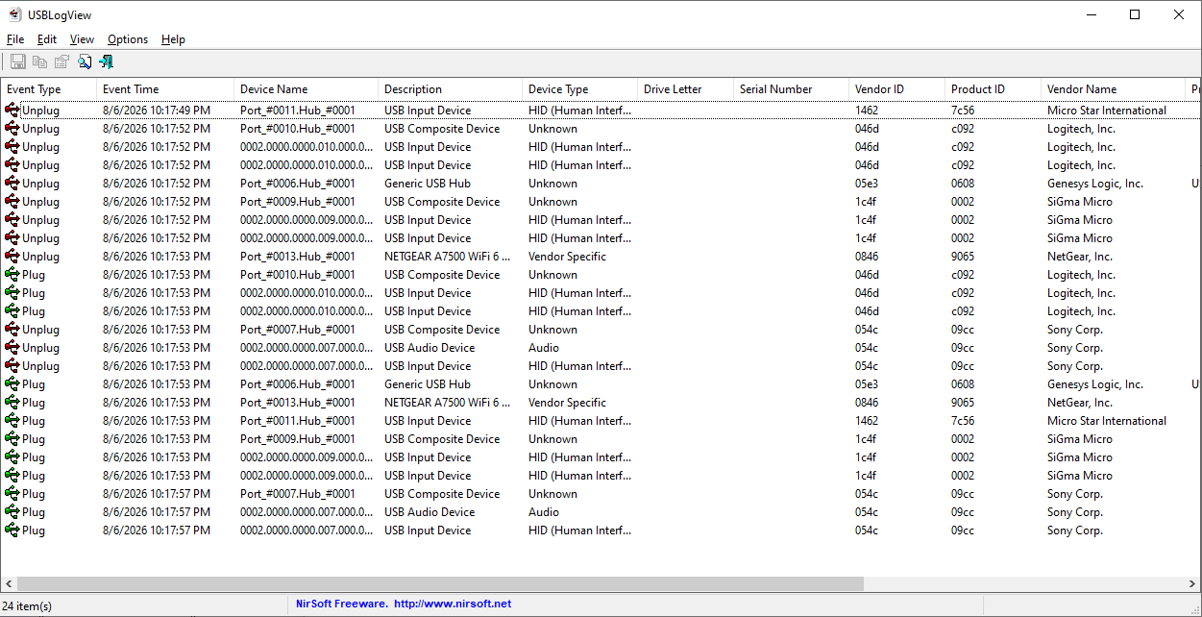This screenshot has height=617, width=1202.
Task: Sort by the Device Type column header
Action: (x=580, y=89)
